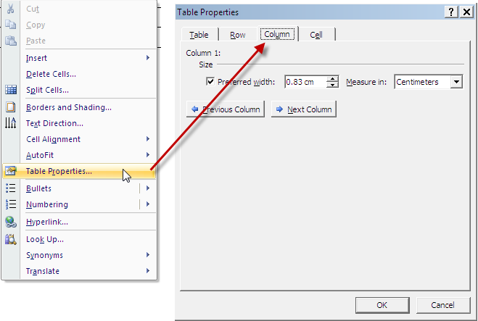Click the Text Direction icon
Image resolution: width=478 pixels, height=321 pixels.
coord(11,123)
